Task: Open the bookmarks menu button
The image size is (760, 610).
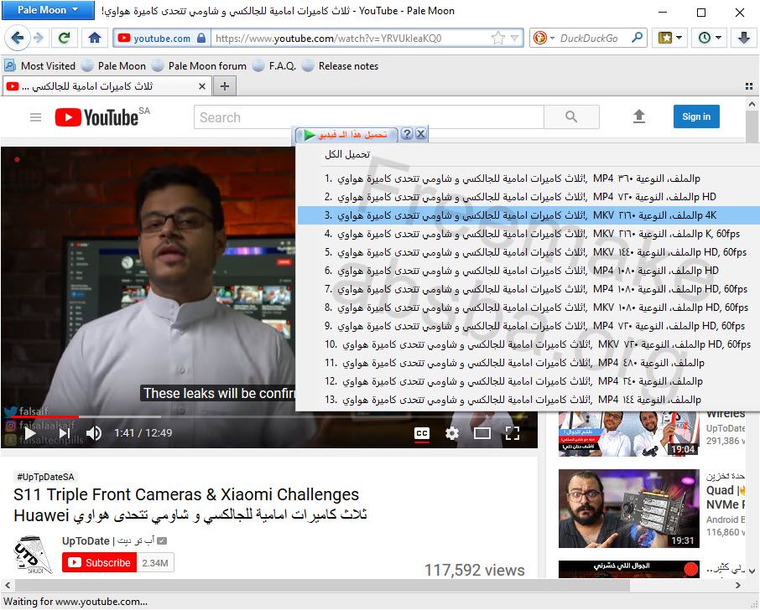Action: coord(670,38)
